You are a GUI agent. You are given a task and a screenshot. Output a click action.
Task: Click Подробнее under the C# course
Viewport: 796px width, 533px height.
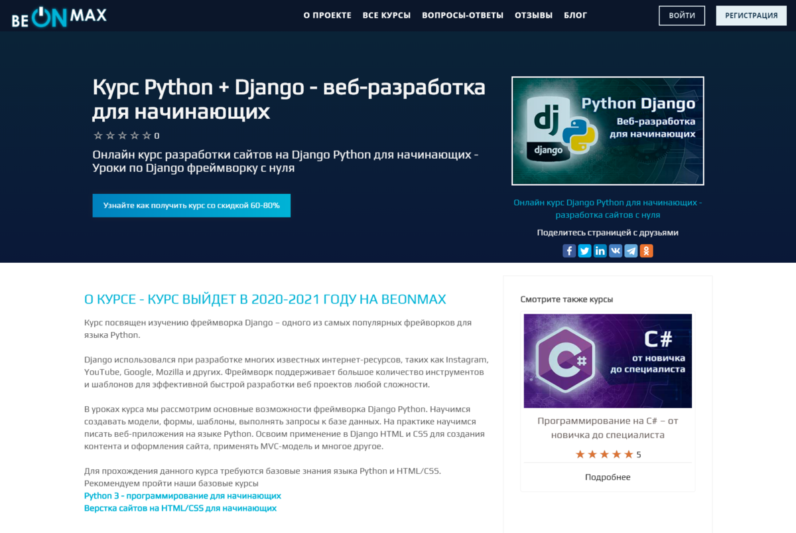point(608,477)
